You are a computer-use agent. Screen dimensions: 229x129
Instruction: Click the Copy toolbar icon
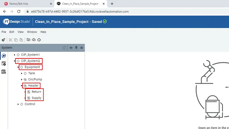[x=16, y=40]
